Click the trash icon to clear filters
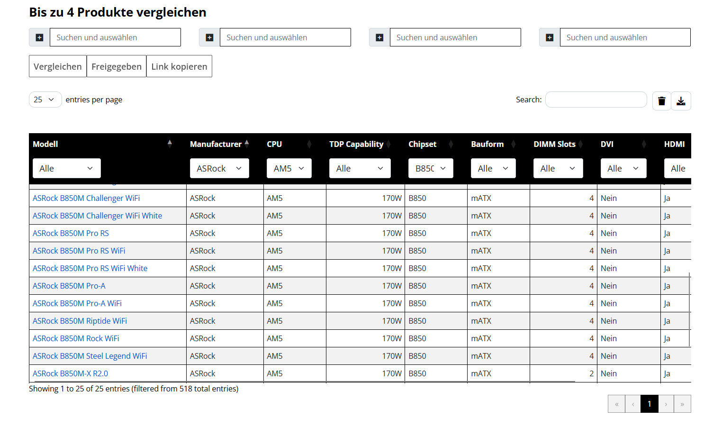722x445 pixels. tap(662, 101)
